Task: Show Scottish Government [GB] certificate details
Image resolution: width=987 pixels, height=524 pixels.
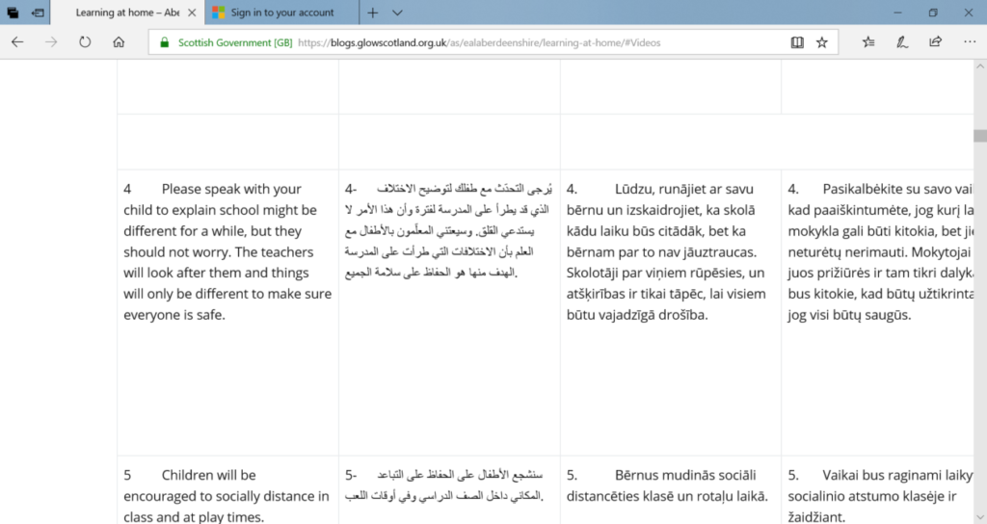Action: pos(235,42)
